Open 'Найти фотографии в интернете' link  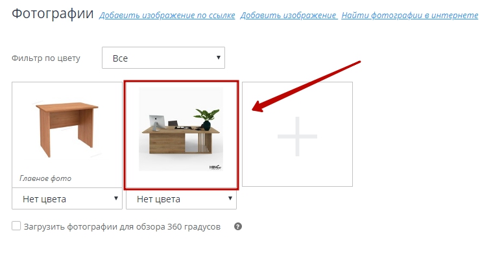410,15
